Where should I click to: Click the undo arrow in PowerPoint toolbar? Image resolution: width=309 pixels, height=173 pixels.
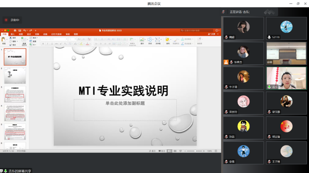pos(25,30)
